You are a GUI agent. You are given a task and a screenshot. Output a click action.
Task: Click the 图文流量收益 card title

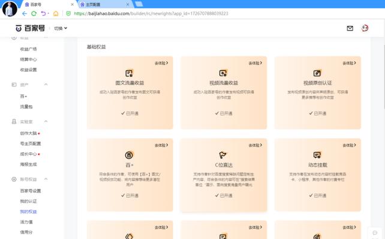(130, 83)
